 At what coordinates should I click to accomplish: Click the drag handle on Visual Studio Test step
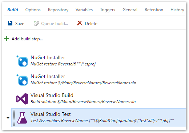[x=14, y=118]
